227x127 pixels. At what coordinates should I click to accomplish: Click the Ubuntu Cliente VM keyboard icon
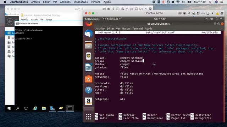click(x=180, y=13)
